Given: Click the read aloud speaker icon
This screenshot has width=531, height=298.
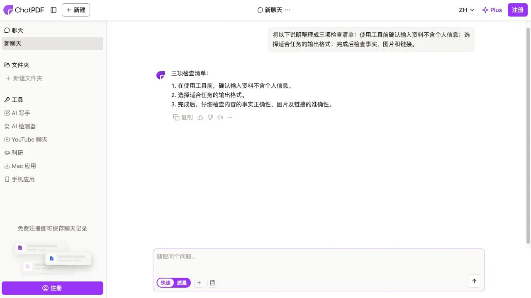Looking at the screenshot, I should 220,117.
